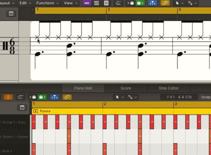This screenshot has width=211, height=155.
Task: Switch to the Step Editor tab
Action: pyautogui.click(x=169, y=88)
